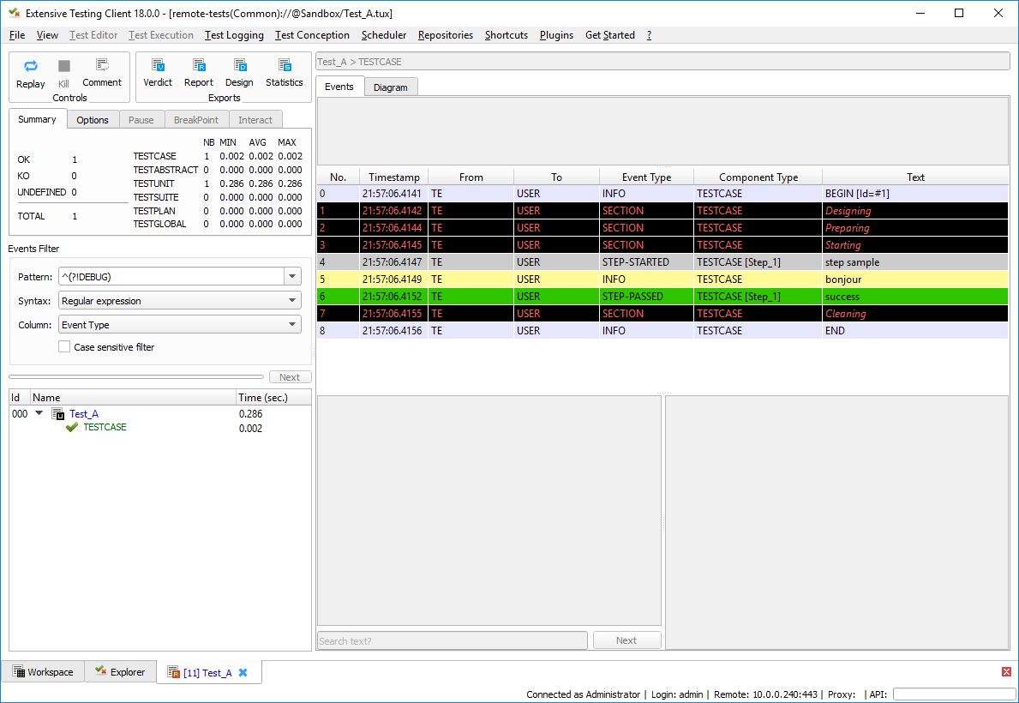Click the green check icon next to TESTCASE
Viewport: 1019px width, 703px height.
(72, 427)
